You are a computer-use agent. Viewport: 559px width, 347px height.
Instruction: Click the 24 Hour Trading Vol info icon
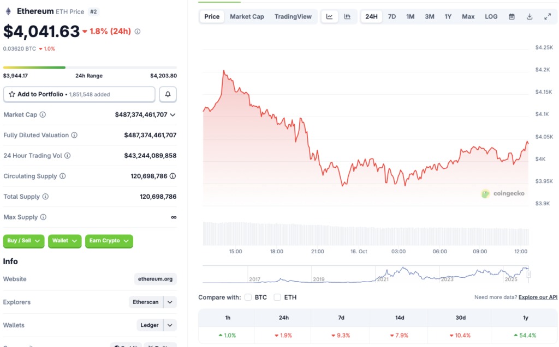pyautogui.click(x=68, y=156)
